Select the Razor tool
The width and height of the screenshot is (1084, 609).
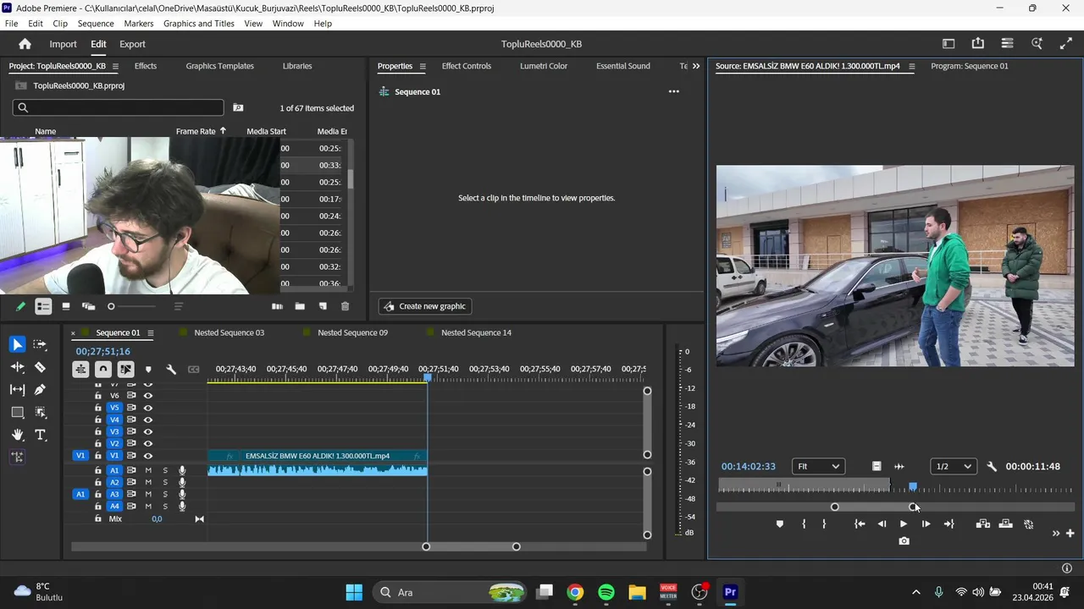click(x=40, y=368)
